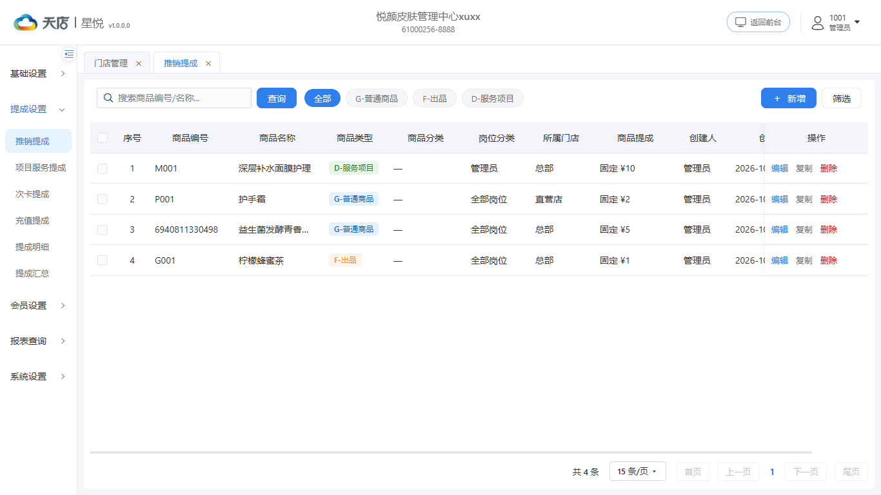Viewport: 881px width, 495px height.
Task: Click the 查询 button
Action: click(x=277, y=98)
